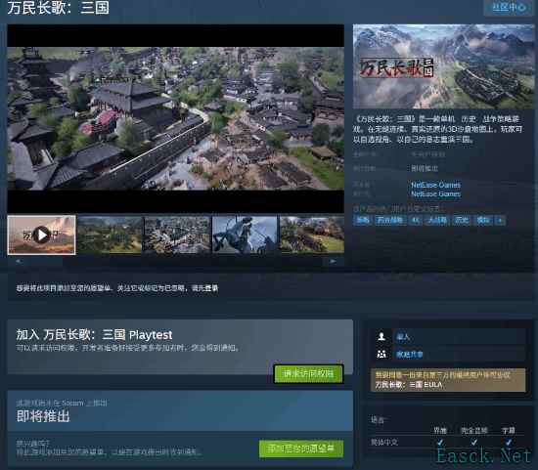Image resolution: width=538 pixels, height=470 pixels.
Task: Click the family sharing group icon
Action: 381,354
